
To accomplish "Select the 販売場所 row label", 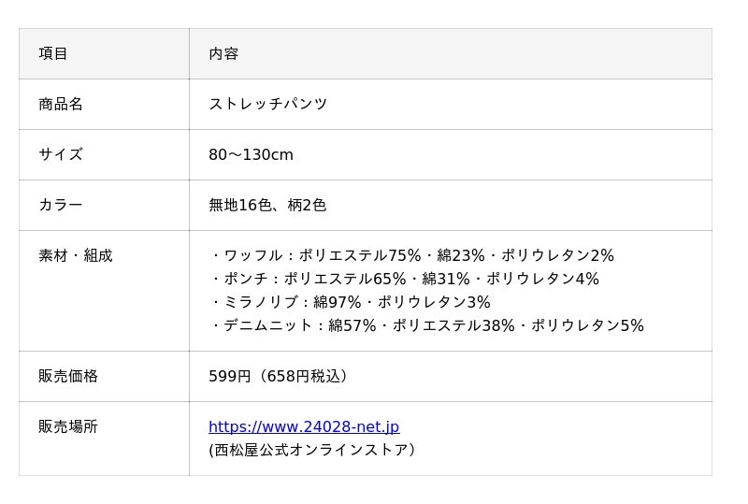I will (x=68, y=427).
